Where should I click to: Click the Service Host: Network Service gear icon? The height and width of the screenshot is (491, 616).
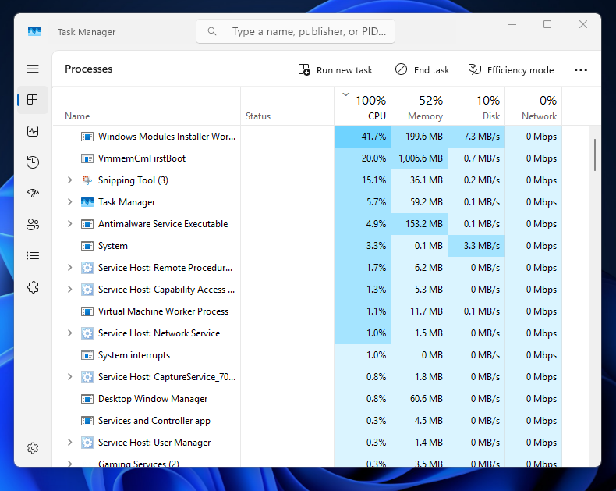coord(87,333)
